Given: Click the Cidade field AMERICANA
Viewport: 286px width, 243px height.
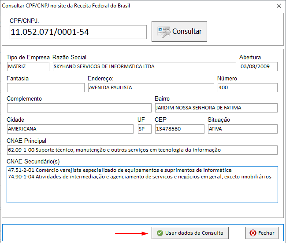Looking at the screenshot, I should pos(70,129).
